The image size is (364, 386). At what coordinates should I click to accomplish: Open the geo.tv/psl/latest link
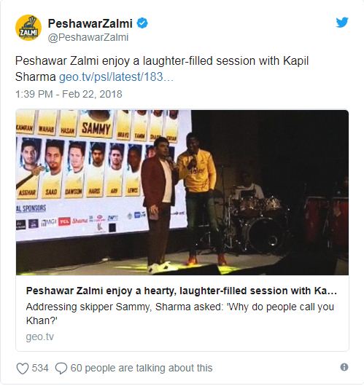pyautogui.click(x=117, y=77)
